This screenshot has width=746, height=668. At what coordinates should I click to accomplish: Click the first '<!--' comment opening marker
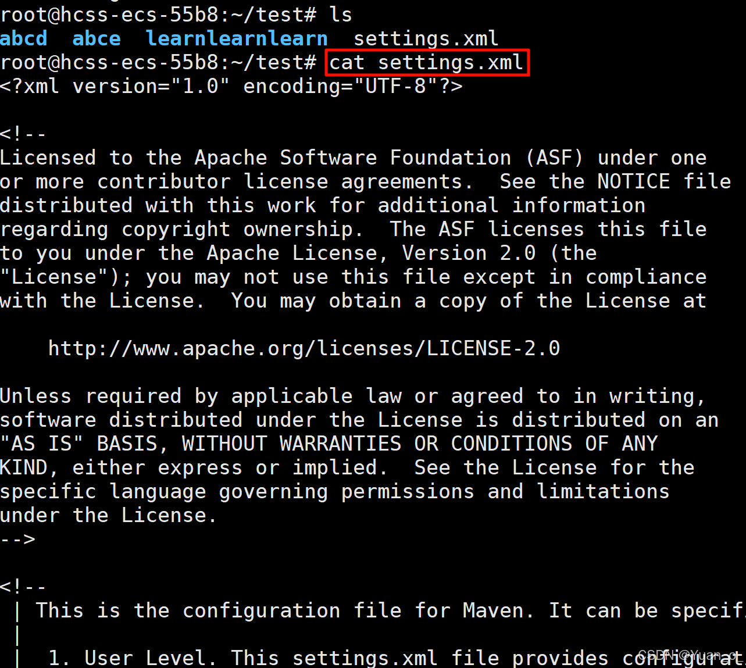[23, 134]
